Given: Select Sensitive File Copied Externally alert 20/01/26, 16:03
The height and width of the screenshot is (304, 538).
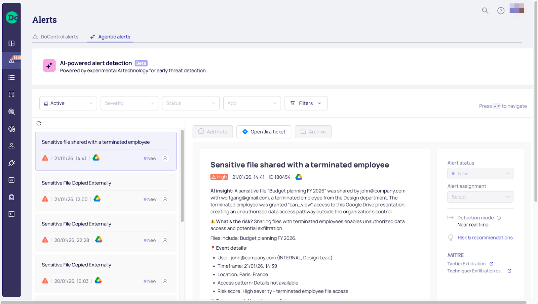Looking at the screenshot, I should coord(106,274).
